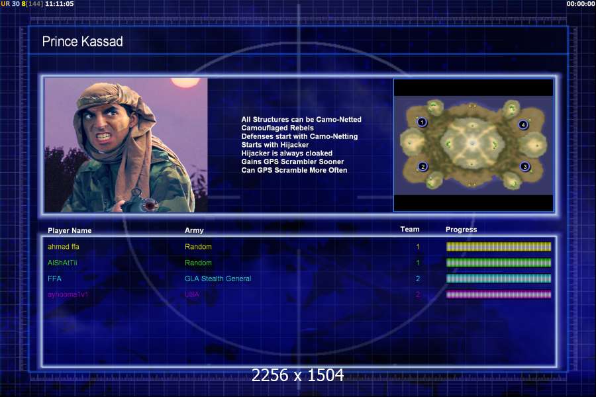Viewport: 596px width, 397px height.
Task: Click the 00:00:00 game timer
Action: (580, 4)
